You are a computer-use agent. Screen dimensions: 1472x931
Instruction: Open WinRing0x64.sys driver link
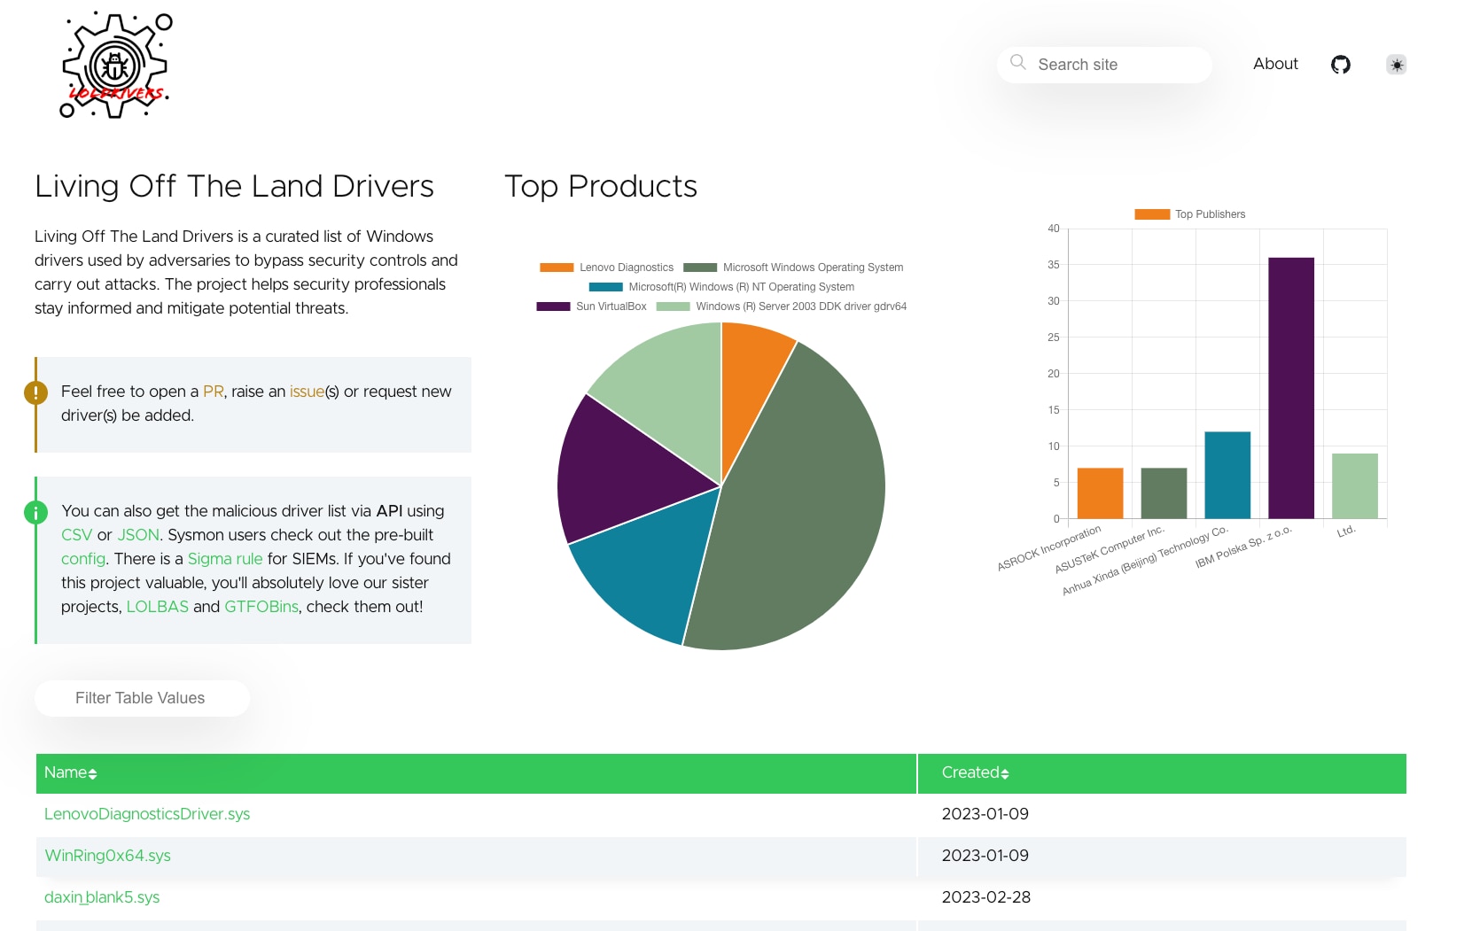tap(107, 856)
